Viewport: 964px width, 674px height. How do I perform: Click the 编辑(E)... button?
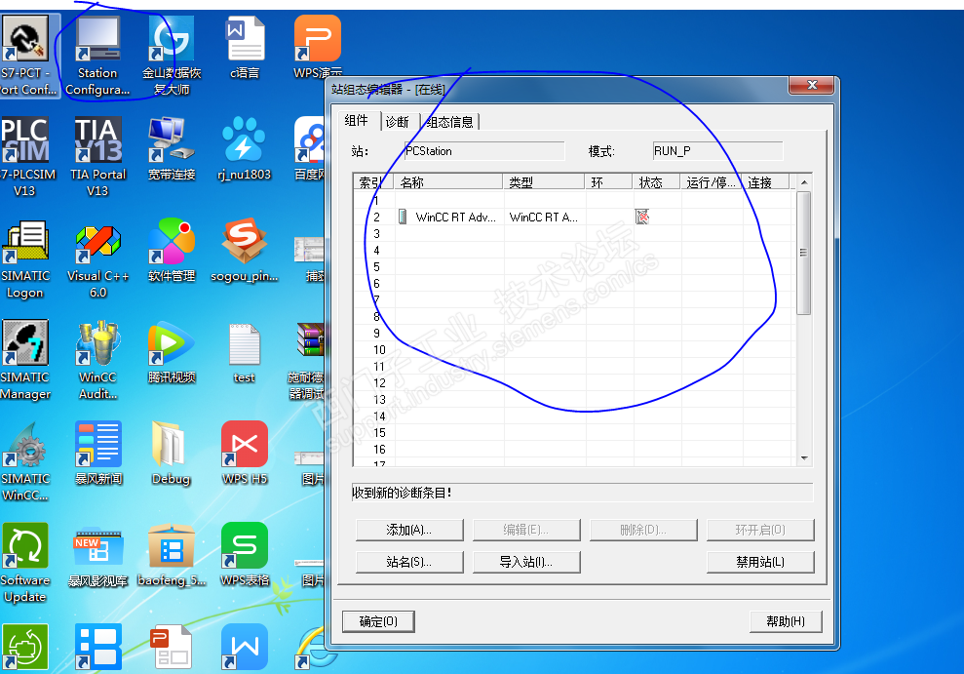coord(526,530)
